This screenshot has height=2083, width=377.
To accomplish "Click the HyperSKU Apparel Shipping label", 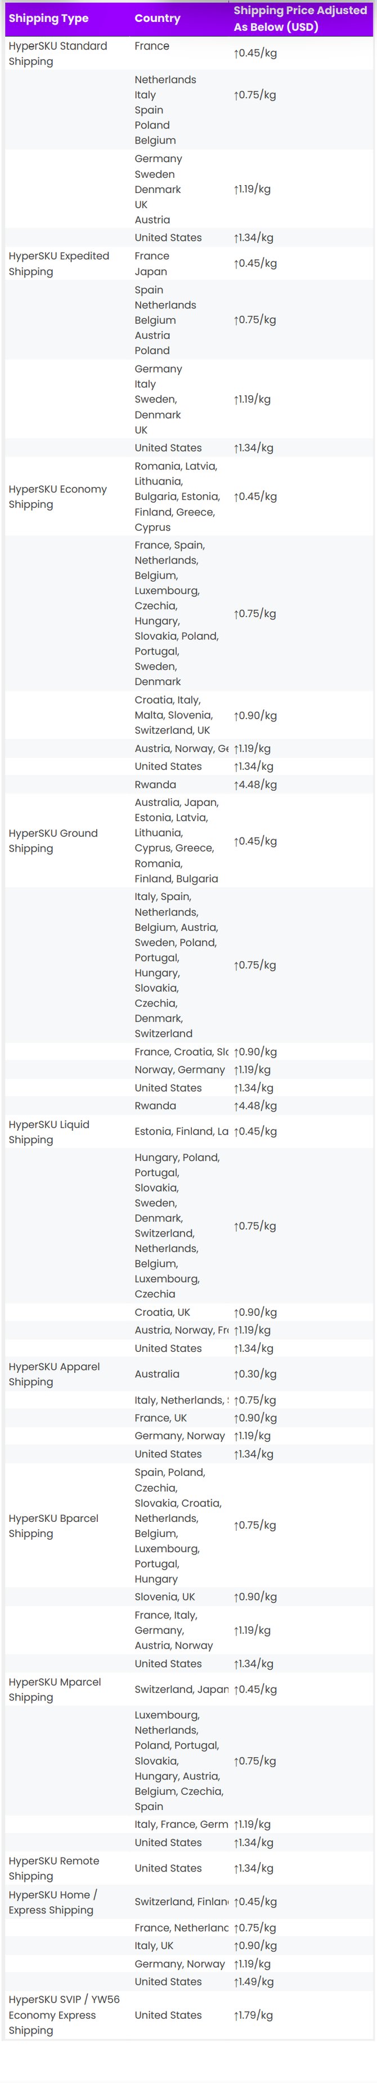I will pos(54,1374).
